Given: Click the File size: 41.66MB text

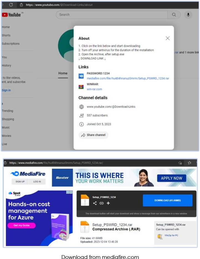Looking at the screenshot, I should click(91, 238).
